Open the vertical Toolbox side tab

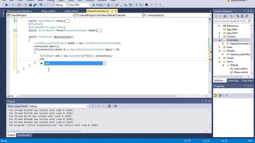tap(3, 13)
